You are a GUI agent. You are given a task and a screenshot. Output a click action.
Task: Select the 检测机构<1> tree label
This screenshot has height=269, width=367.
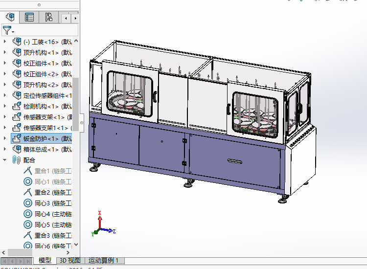pos(47,107)
